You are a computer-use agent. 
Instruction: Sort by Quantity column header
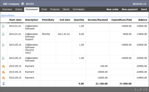coord(79,20)
